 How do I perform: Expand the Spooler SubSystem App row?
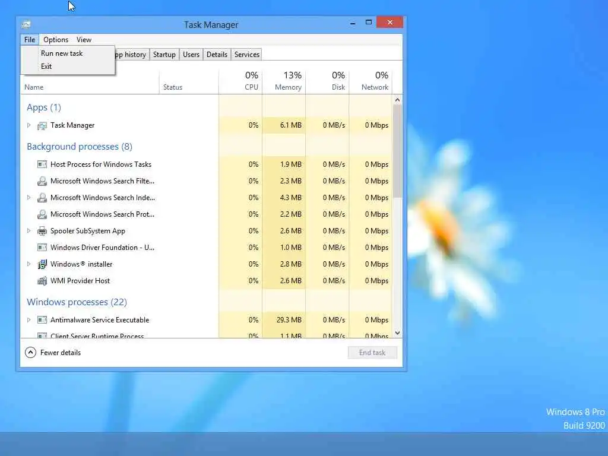(28, 231)
